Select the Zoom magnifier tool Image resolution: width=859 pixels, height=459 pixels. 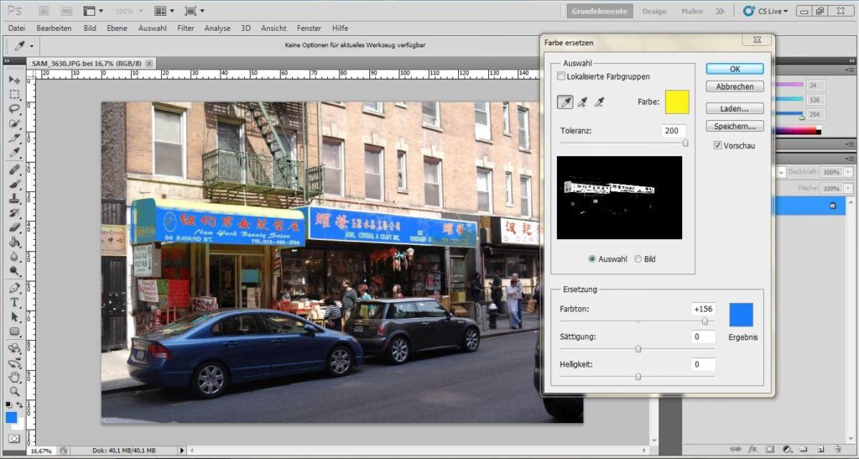14,391
